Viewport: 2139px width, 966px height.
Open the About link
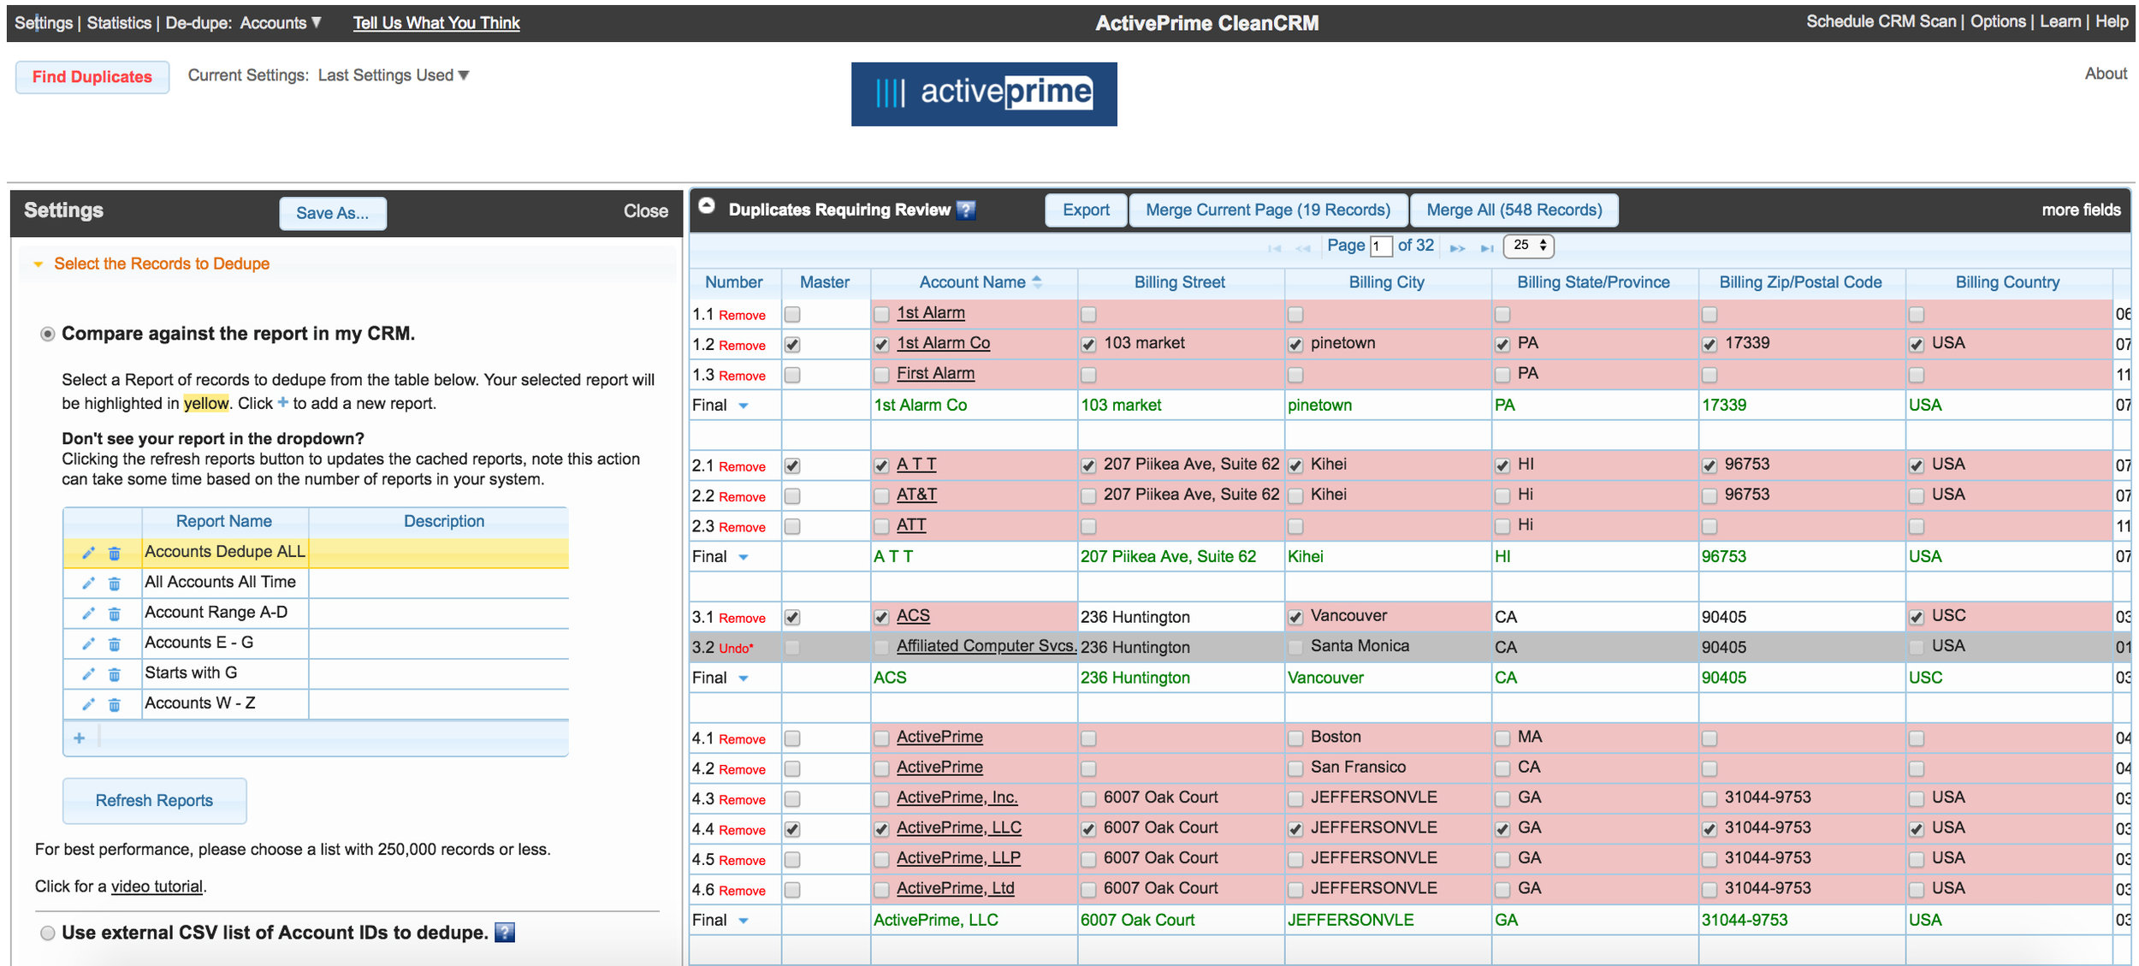[2106, 74]
